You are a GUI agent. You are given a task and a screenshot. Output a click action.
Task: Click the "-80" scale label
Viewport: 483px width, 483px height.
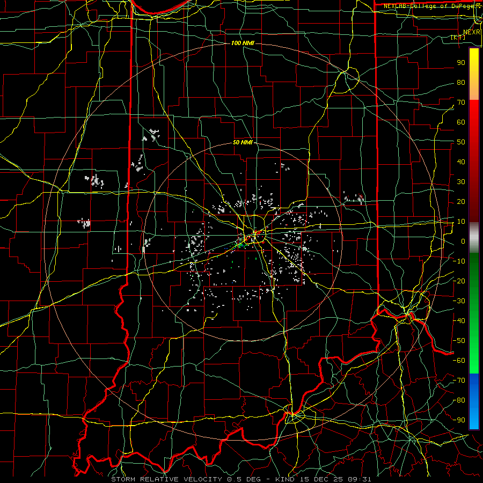pos(459,400)
